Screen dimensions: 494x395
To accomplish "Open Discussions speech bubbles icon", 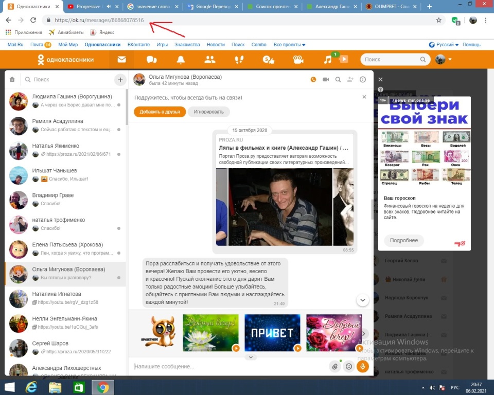I will [x=151, y=59].
